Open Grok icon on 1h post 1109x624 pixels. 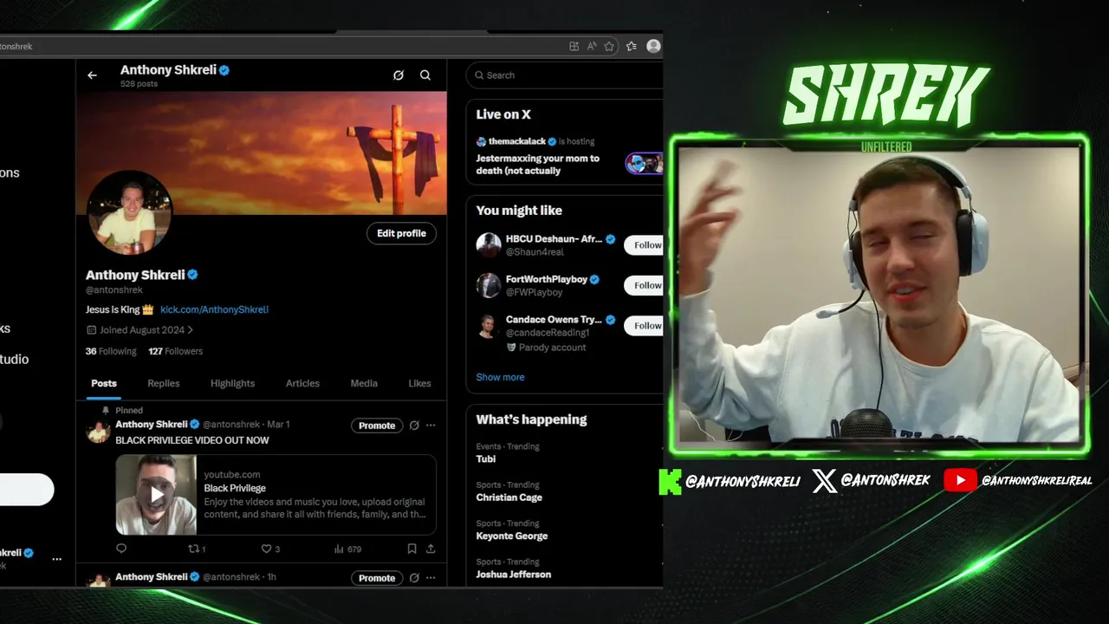pos(414,578)
